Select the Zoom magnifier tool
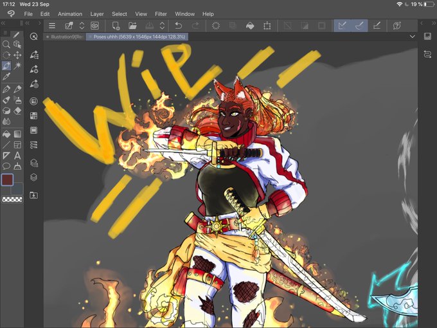This screenshot has height=328, width=437. tap(6, 44)
